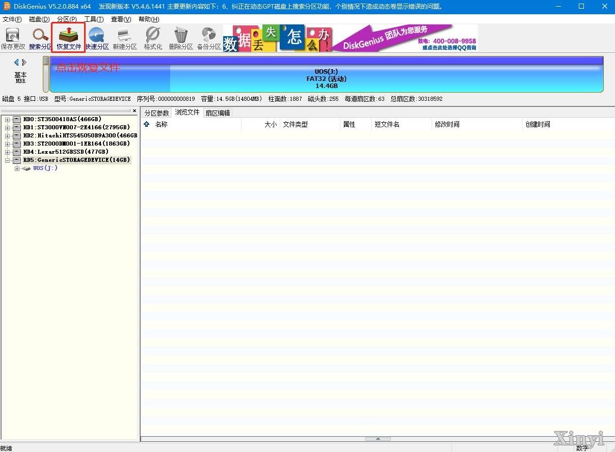Sort by Name (名称) column header
This screenshot has width=615, height=452.
pyautogui.click(x=162, y=124)
